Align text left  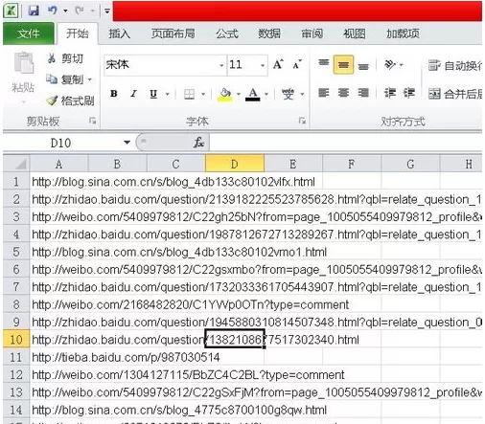[x=324, y=93]
